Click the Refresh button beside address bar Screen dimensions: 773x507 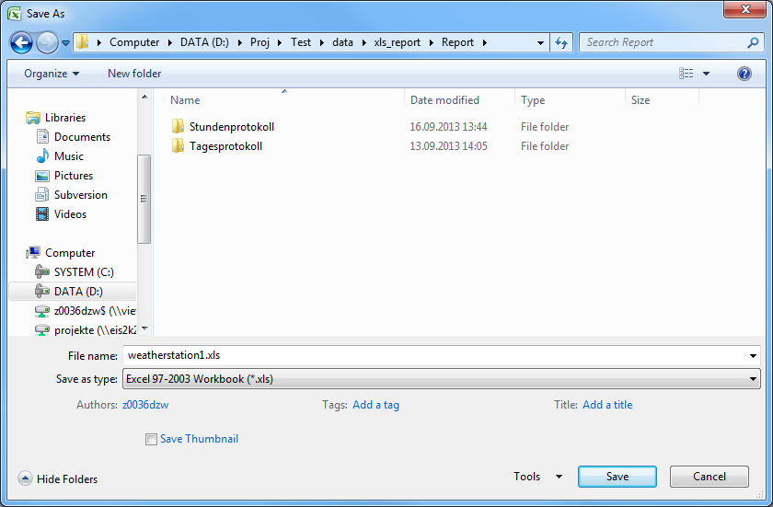coord(561,43)
